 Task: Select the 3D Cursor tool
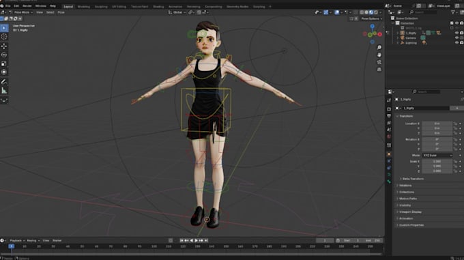[4, 37]
